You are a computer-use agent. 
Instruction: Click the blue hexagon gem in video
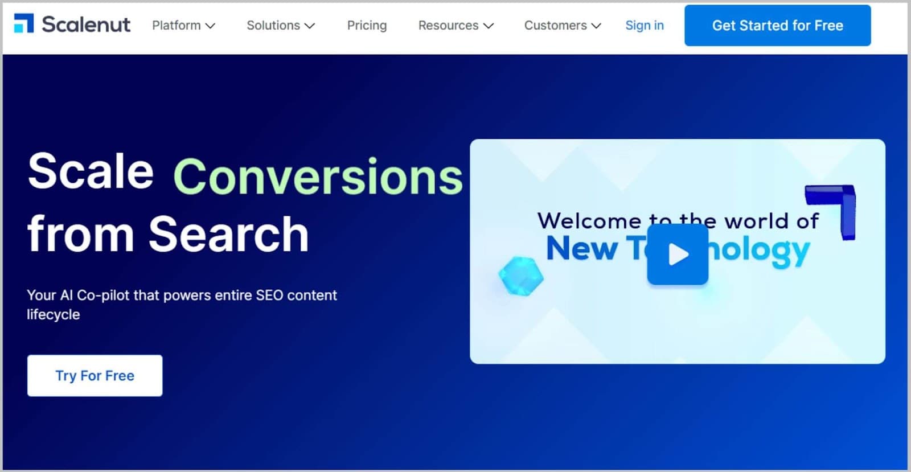point(520,276)
